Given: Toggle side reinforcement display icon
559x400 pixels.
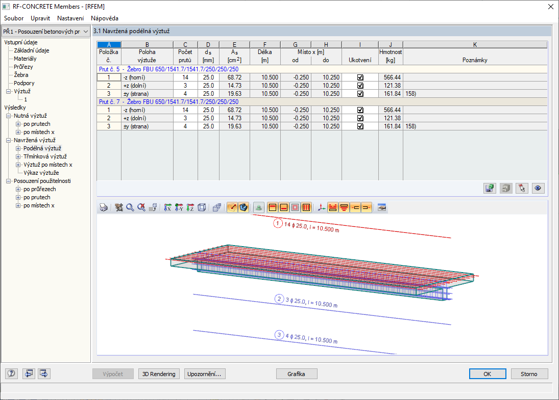Looking at the screenshot, I should [x=295, y=207].
